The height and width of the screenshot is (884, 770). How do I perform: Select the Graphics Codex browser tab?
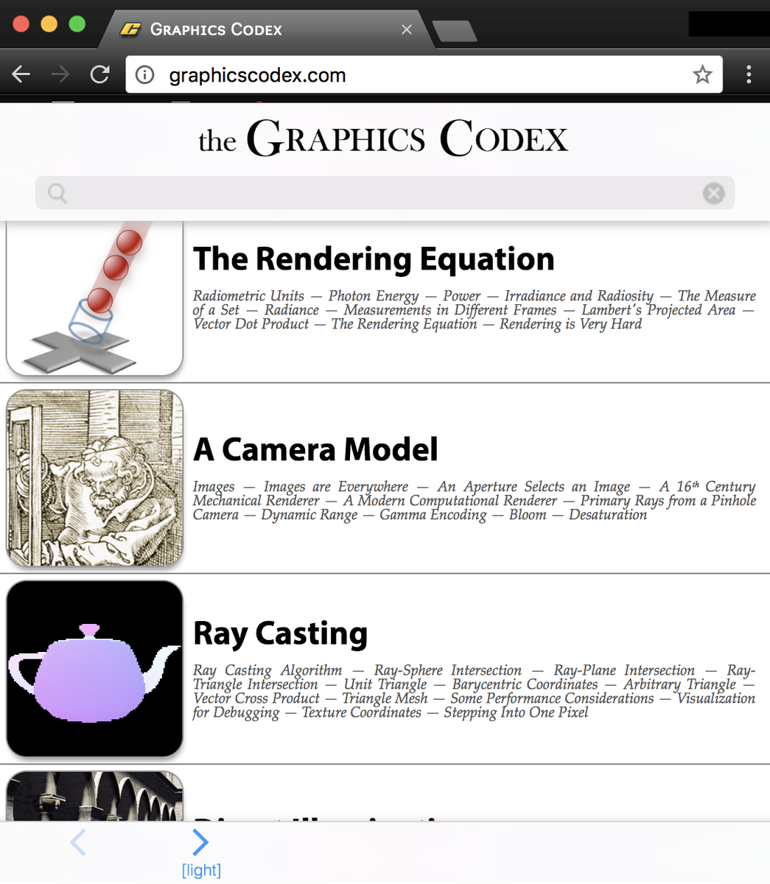[x=267, y=29]
